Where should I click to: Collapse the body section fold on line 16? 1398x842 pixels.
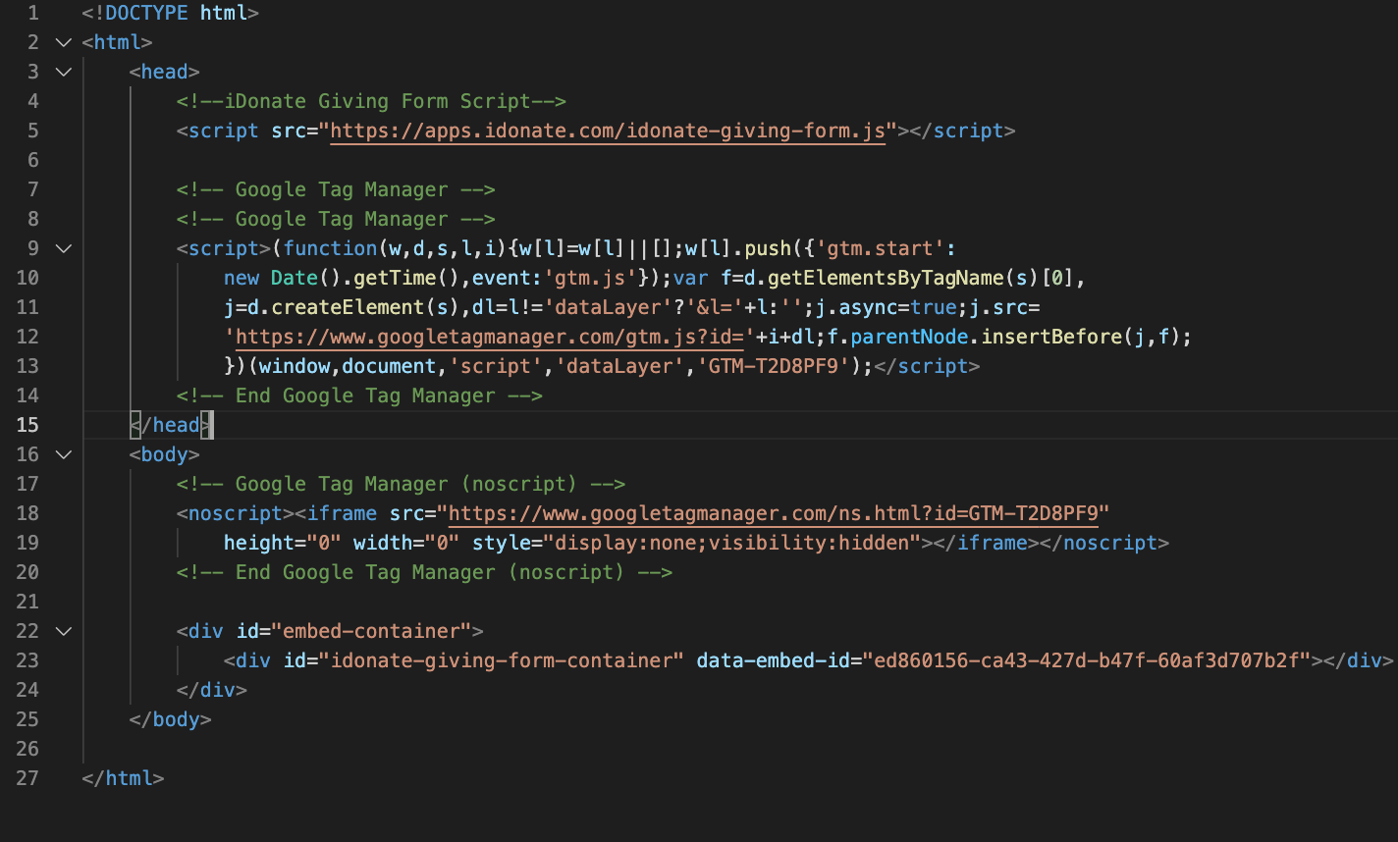[64, 454]
